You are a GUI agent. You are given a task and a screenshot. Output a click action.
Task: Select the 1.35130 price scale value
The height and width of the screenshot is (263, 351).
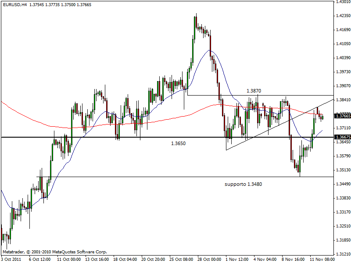tap(342, 170)
